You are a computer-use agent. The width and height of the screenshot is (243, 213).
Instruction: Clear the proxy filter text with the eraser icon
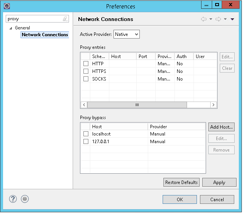[x=65, y=19]
